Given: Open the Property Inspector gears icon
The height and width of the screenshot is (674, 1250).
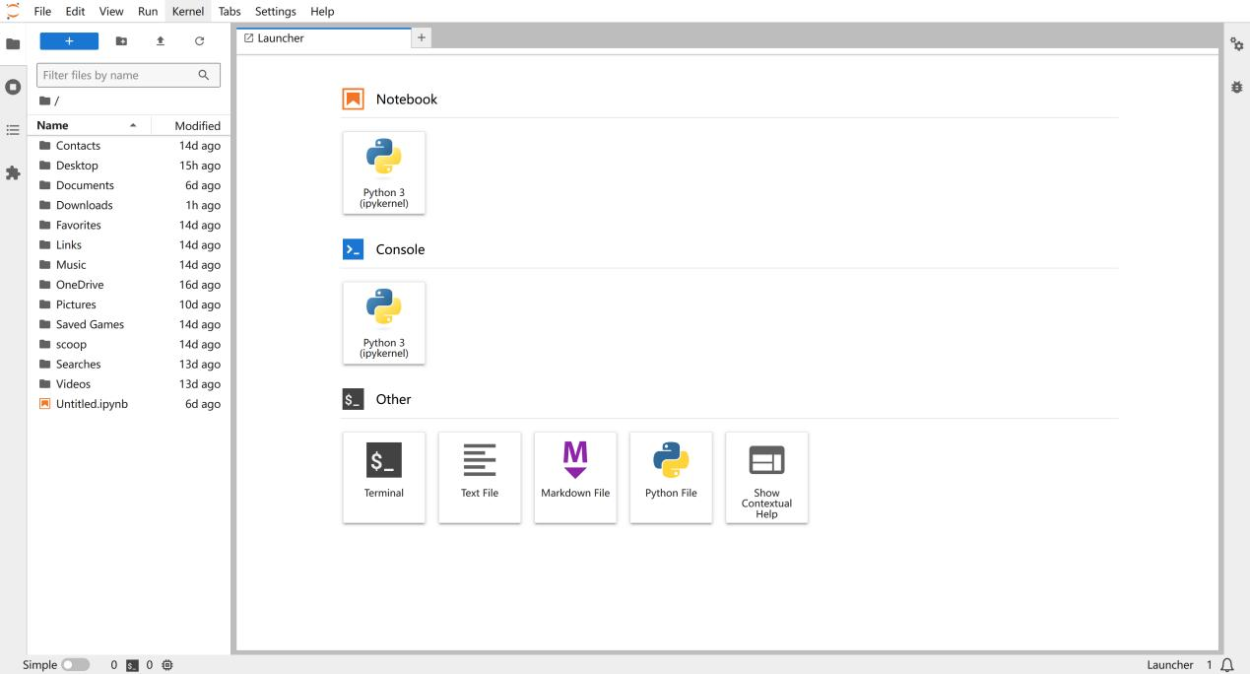Looking at the screenshot, I should pyautogui.click(x=1237, y=44).
